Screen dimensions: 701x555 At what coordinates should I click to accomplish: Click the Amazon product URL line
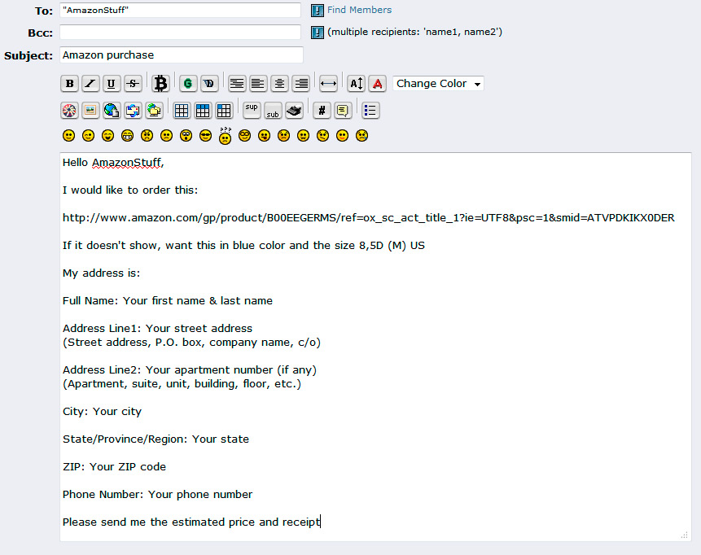[368, 217]
